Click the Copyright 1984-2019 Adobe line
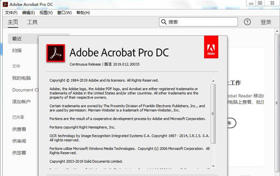Image resolution: width=280 pixels, height=176 pixels. (x=104, y=80)
